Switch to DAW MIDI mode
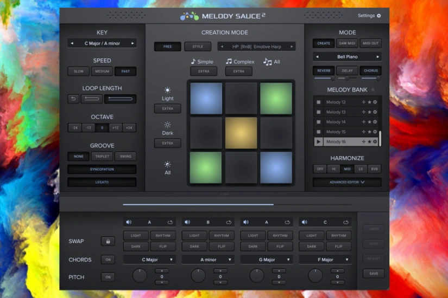The image size is (448, 298). tap(347, 43)
